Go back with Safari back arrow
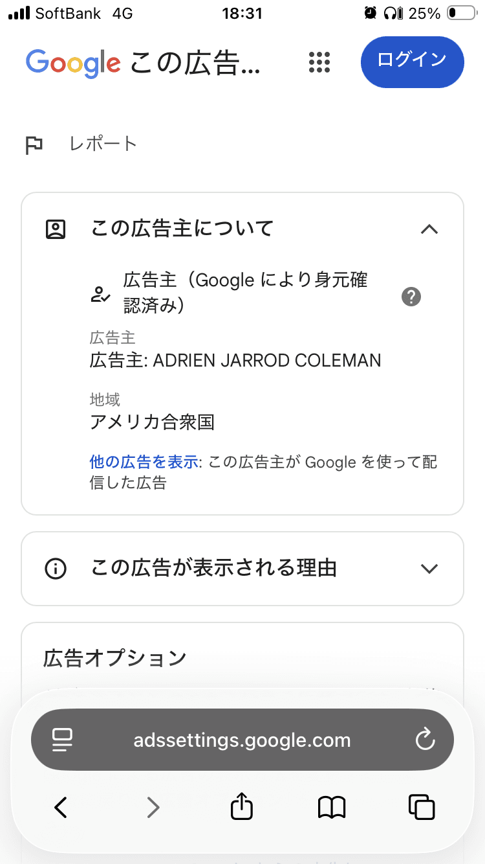The height and width of the screenshot is (864, 485). coord(61,808)
